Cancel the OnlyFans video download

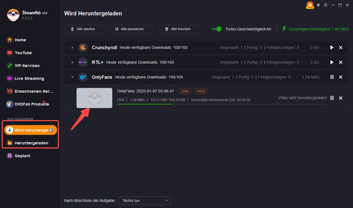tap(341, 98)
